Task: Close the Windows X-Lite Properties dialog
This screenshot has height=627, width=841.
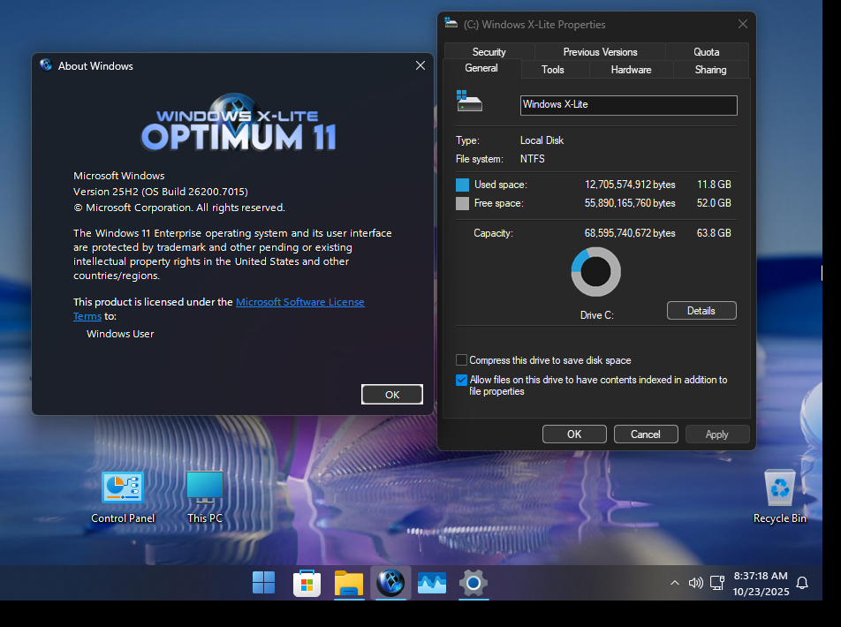Action: [743, 24]
